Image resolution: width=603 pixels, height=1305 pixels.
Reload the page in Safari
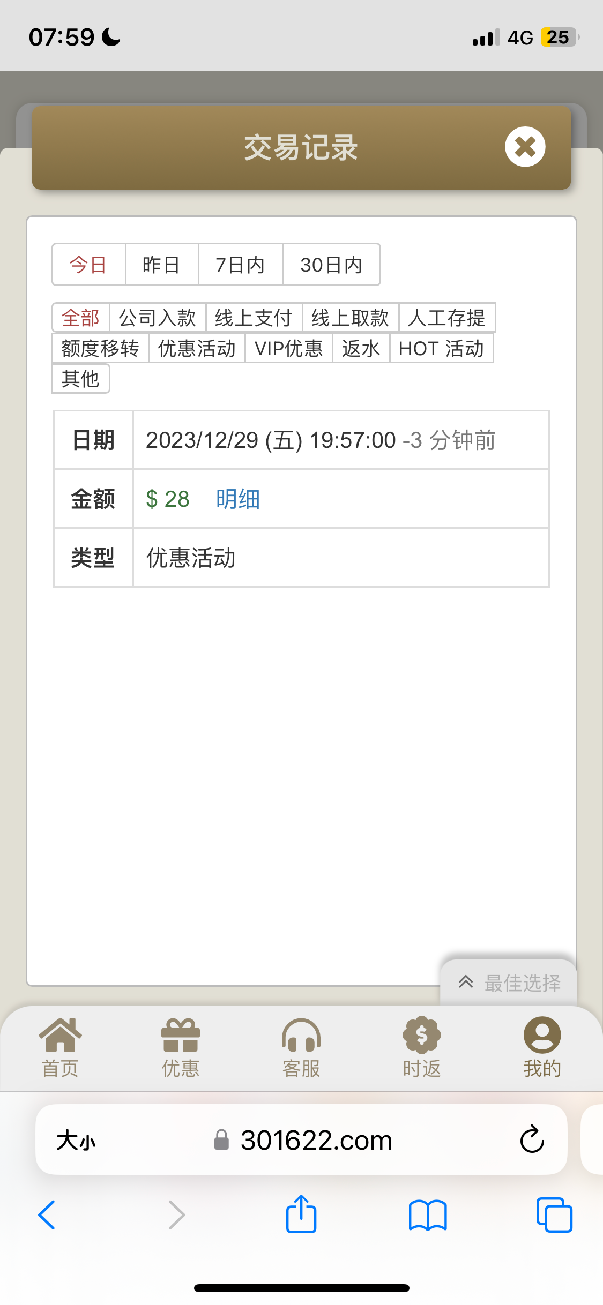[x=532, y=1139]
